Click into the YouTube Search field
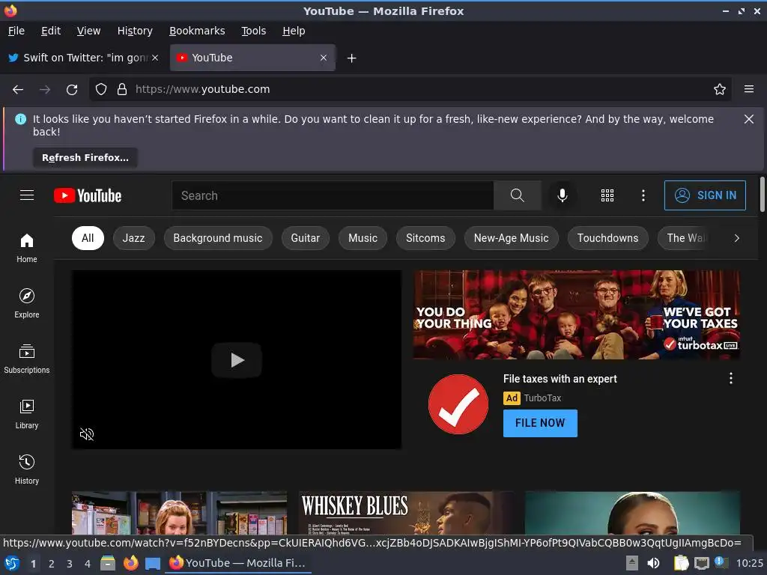The image size is (767, 575). click(x=333, y=195)
